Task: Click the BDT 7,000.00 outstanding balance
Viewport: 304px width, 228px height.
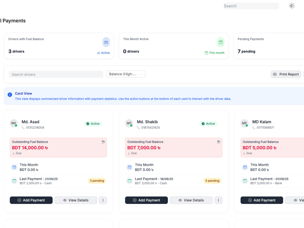Action: [x=144, y=148]
